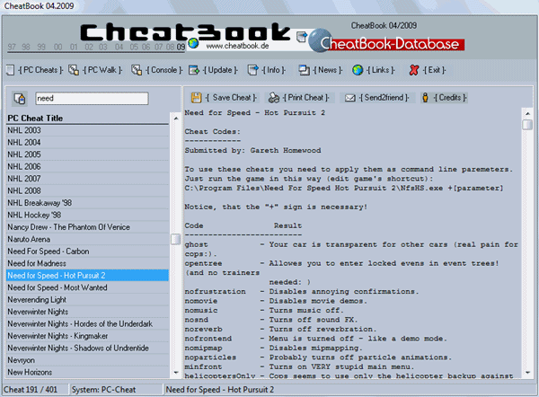Click the scroll-up arrow of the cheat title list
The image size is (539, 397).
(176, 118)
